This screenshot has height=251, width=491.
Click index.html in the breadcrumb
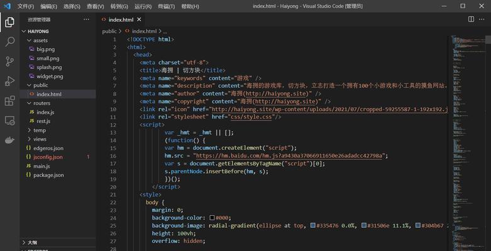[145, 31]
